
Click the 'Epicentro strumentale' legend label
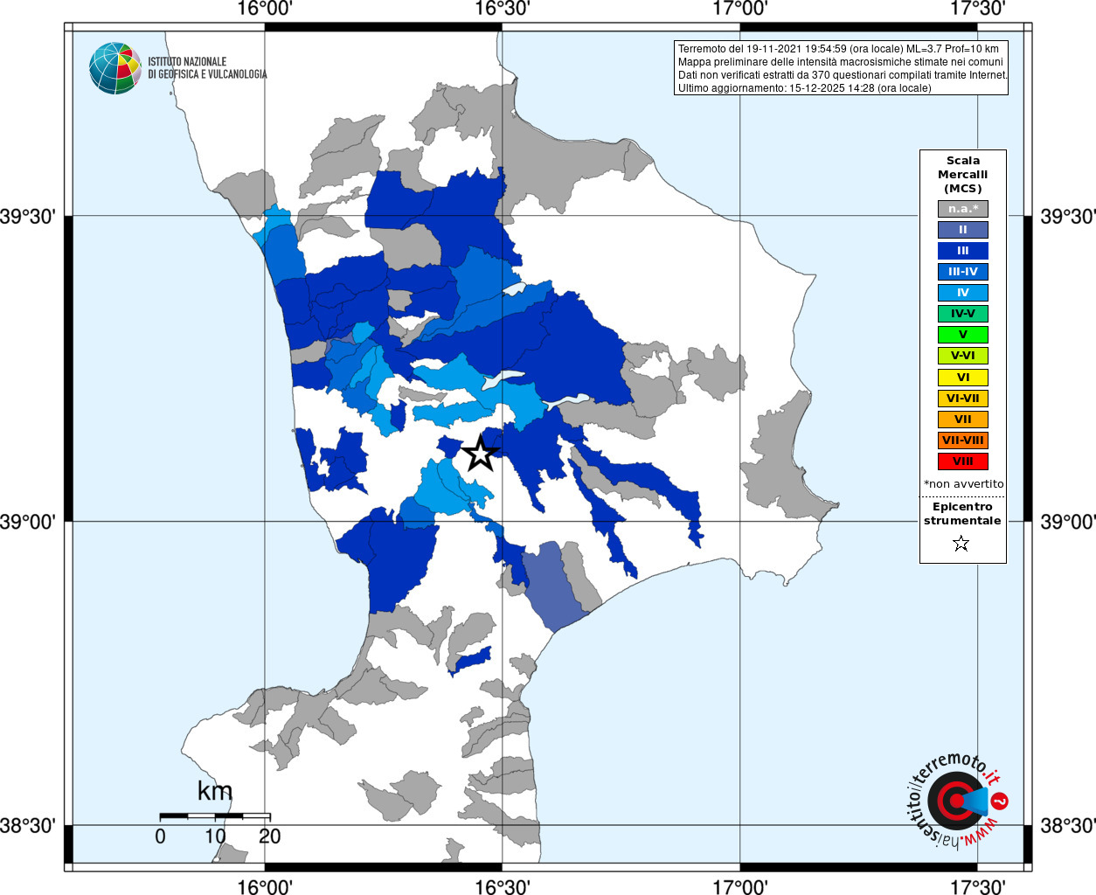click(962, 514)
